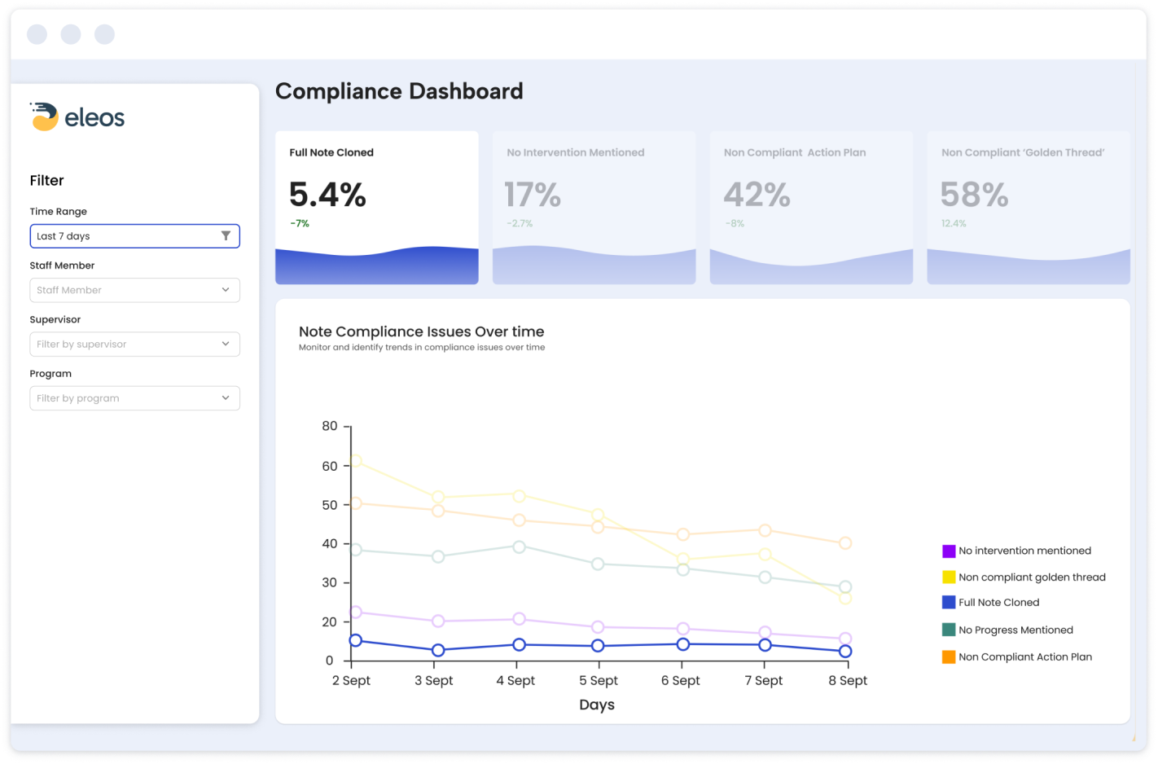The height and width of the screenshot is (764, 1158).
Task: Click Full Note Cloned data point at 7 Sept
Action: tap(765, 645)
